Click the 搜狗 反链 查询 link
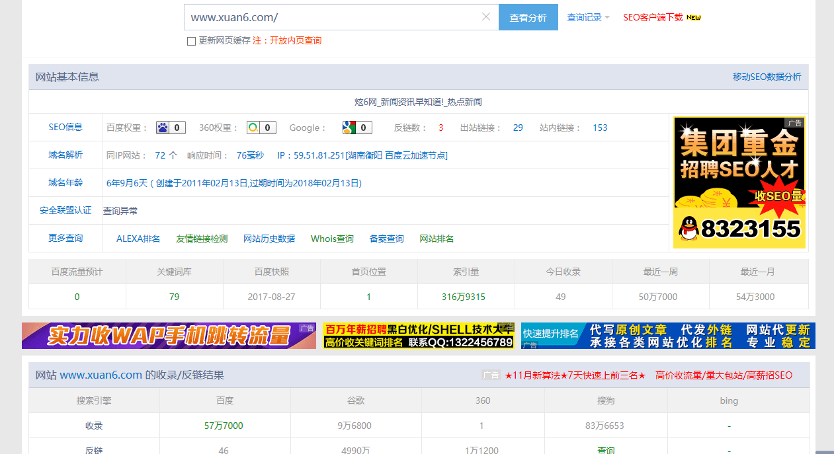This screenshot has height=454, width=834. [x=605, y=450]
